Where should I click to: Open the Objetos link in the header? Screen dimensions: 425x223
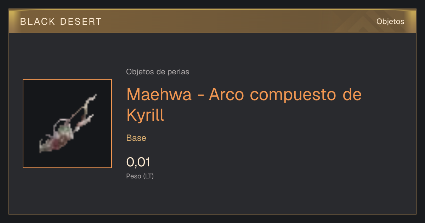coord(390,22)
